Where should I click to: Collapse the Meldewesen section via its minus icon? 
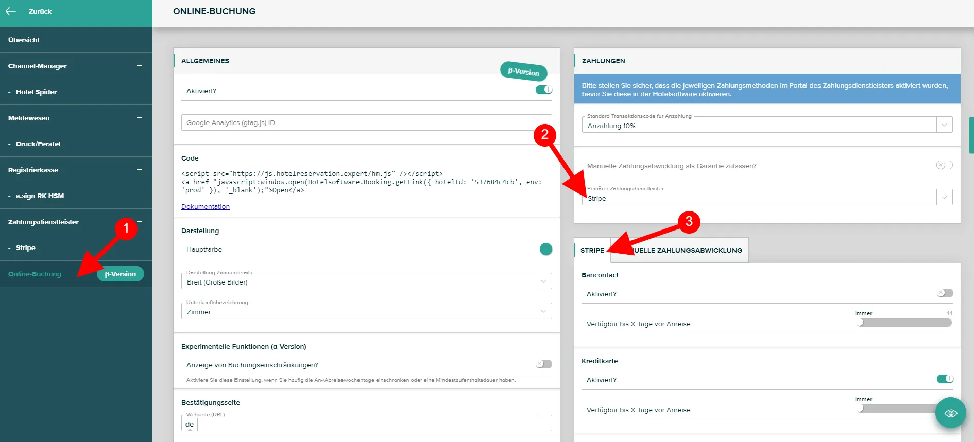(140, 118)
